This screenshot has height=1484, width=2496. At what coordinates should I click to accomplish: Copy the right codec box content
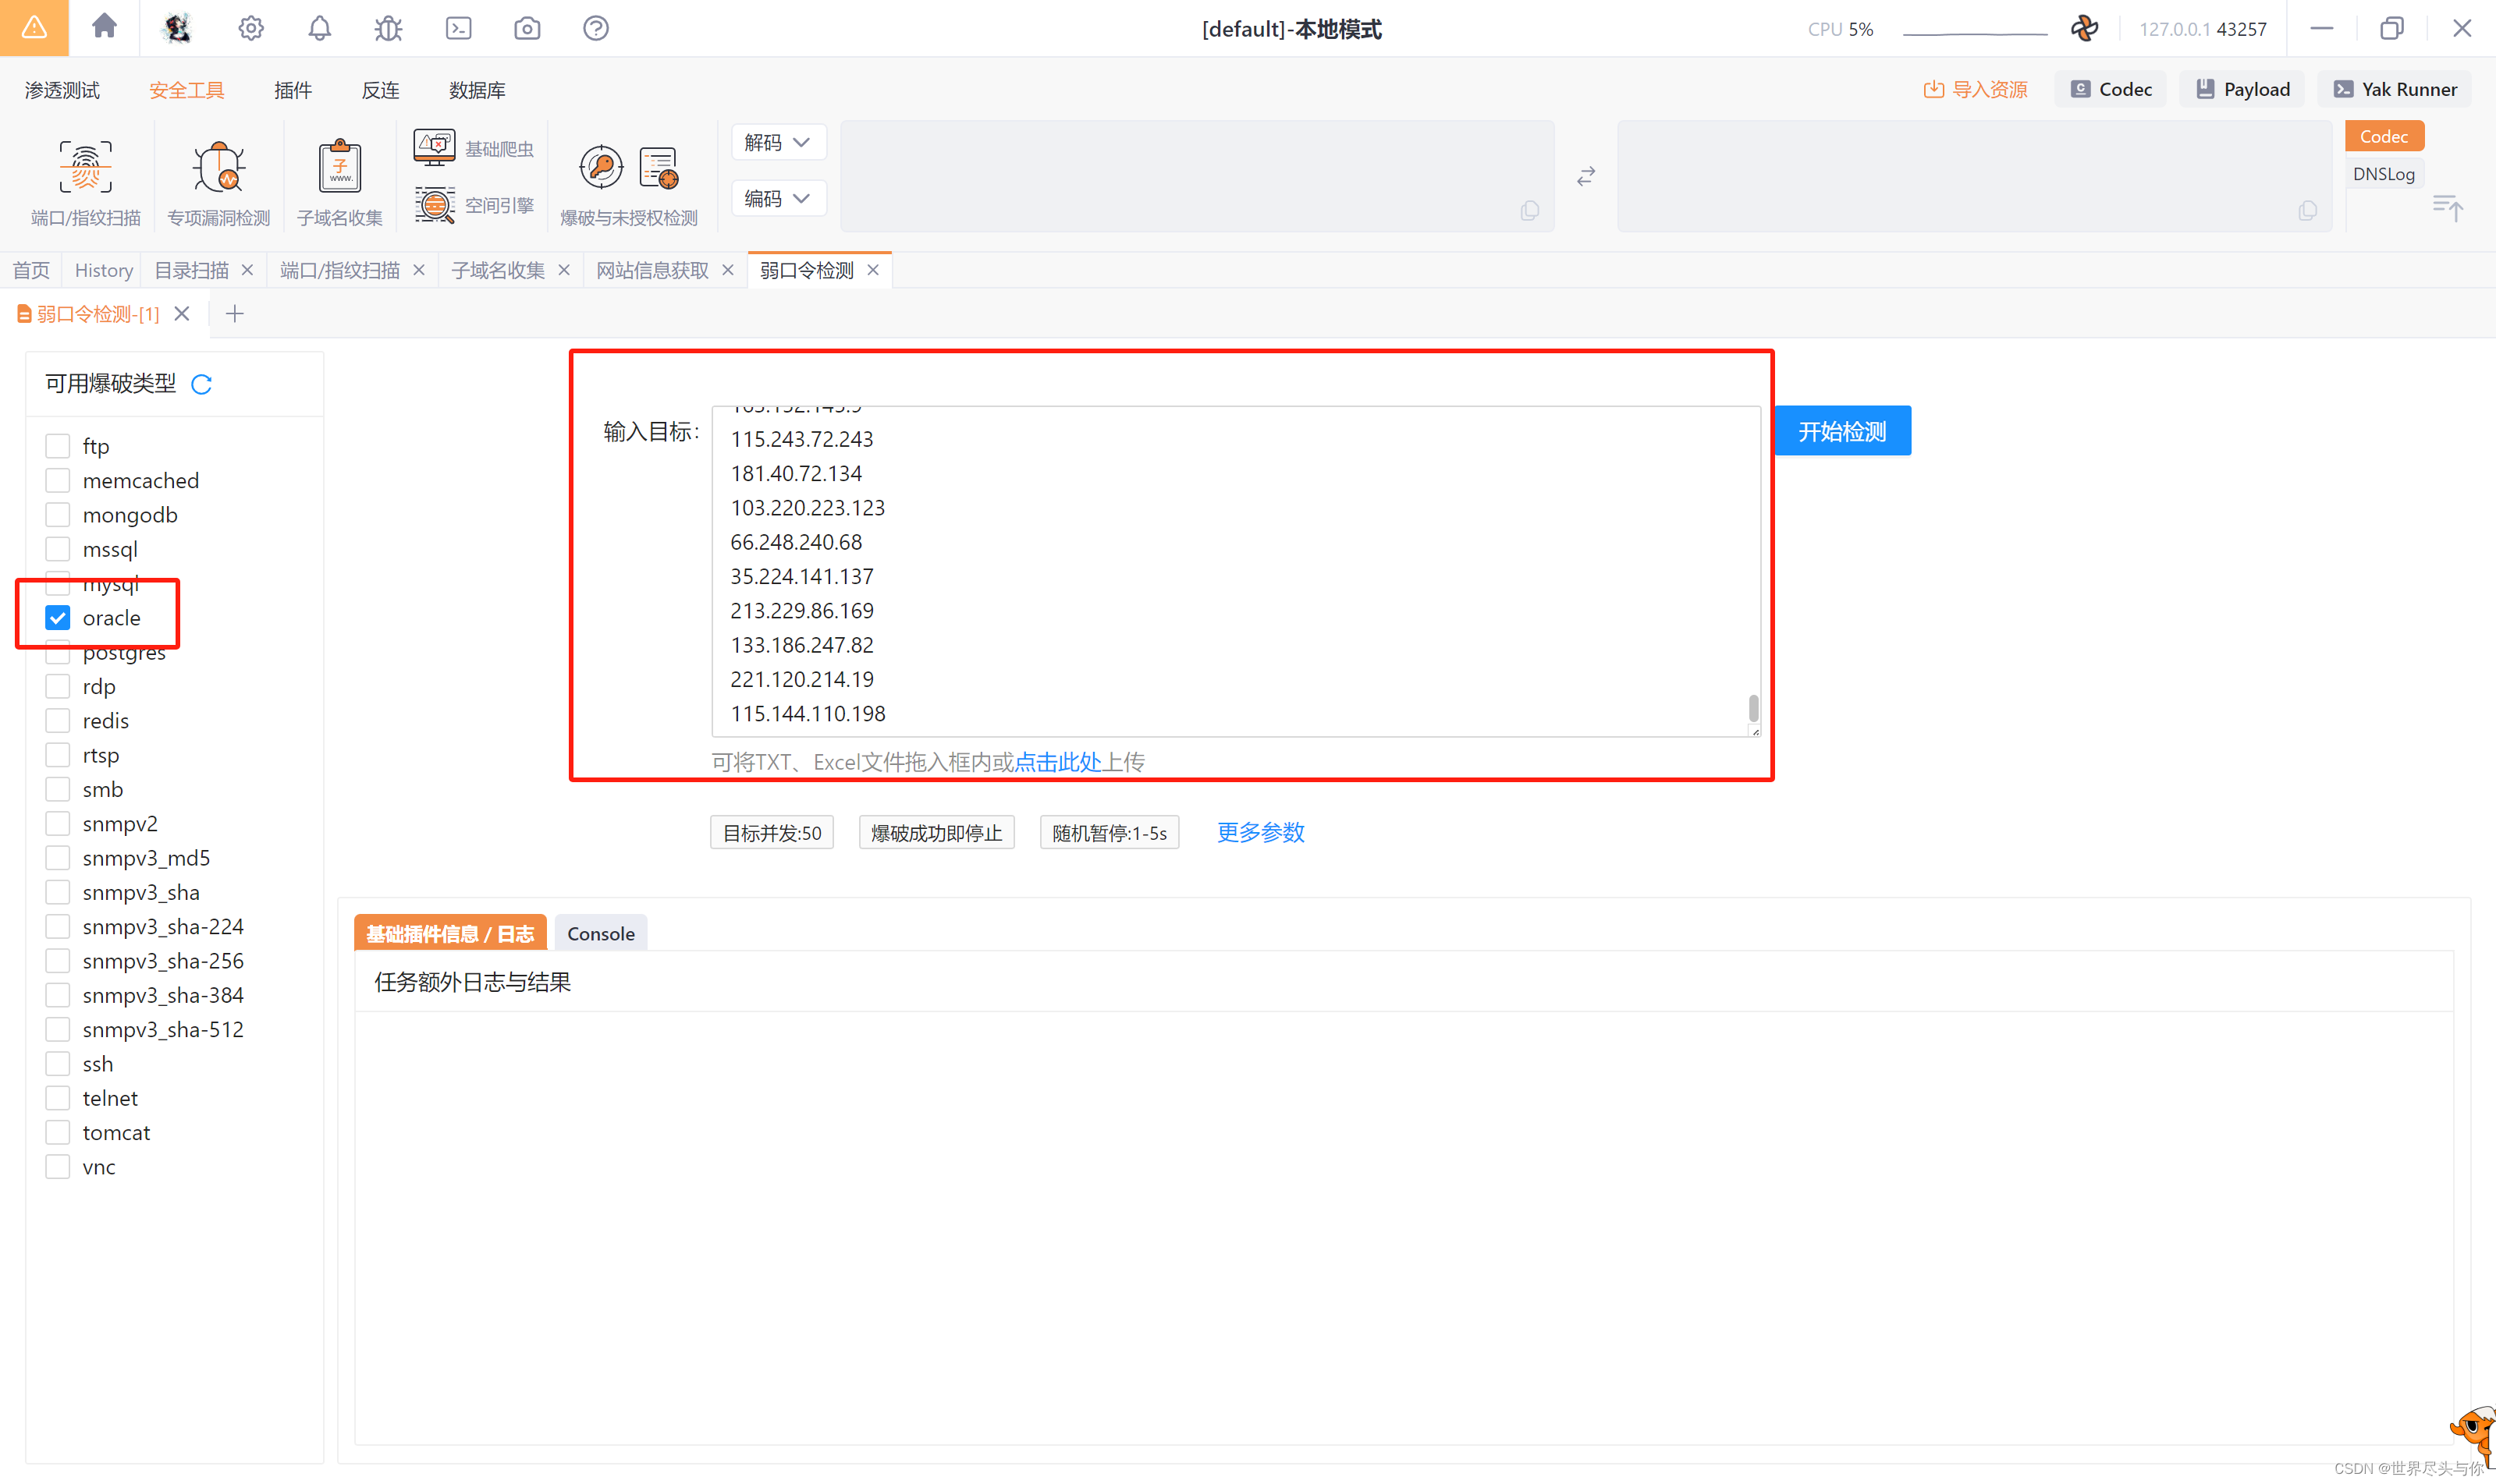pos(2308,210)
